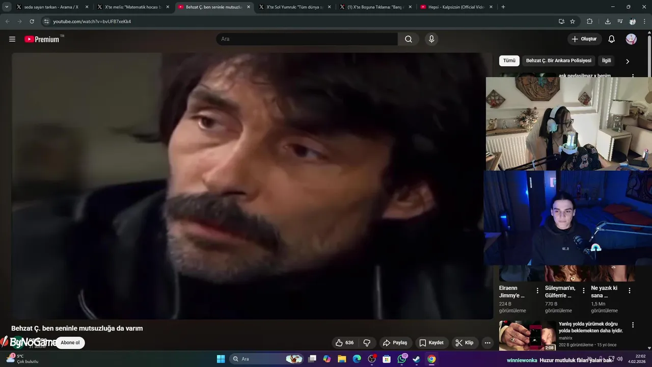The width and height of the screenshot is (652, 367).
Task: Open options for Süleyman'ın, Gülfem'e video
Action: (x=584, y=291)
